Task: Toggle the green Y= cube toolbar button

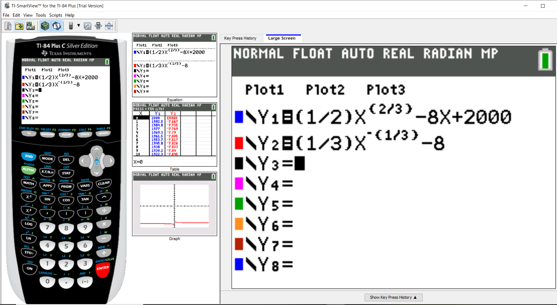Action: (x=45, y=26)
